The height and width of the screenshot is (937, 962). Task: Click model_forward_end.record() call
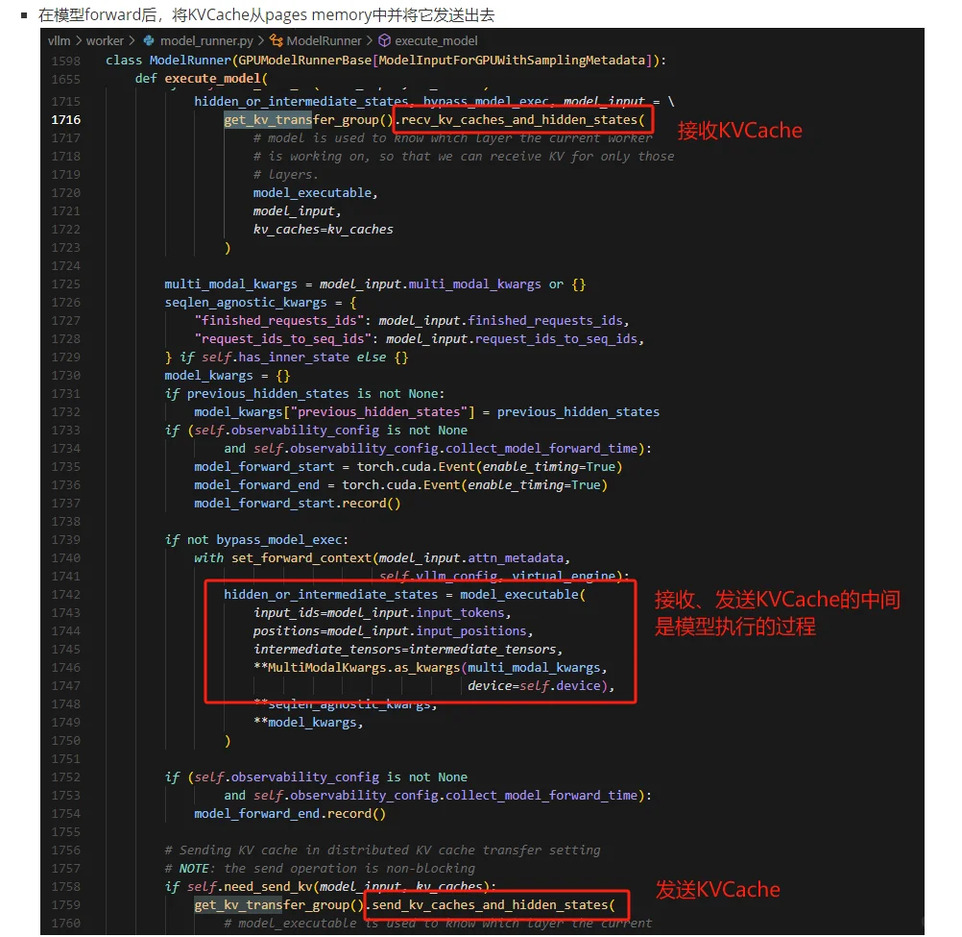(290, 814)
